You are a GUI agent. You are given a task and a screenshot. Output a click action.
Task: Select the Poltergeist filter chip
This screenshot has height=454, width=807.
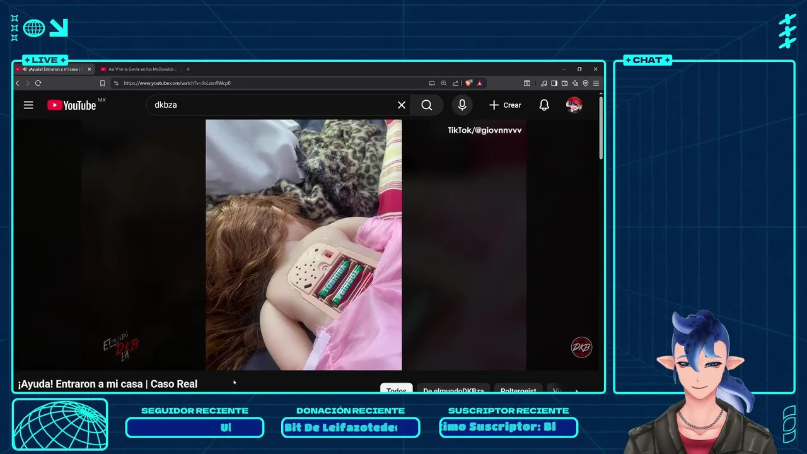(x=518, y=388)
